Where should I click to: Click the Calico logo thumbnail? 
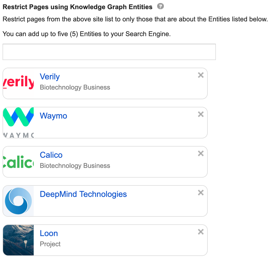(x=18, y=162)
